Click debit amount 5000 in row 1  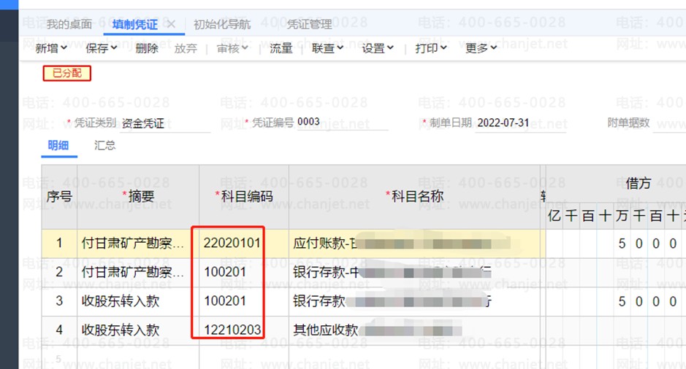click(x=647, y=244)
